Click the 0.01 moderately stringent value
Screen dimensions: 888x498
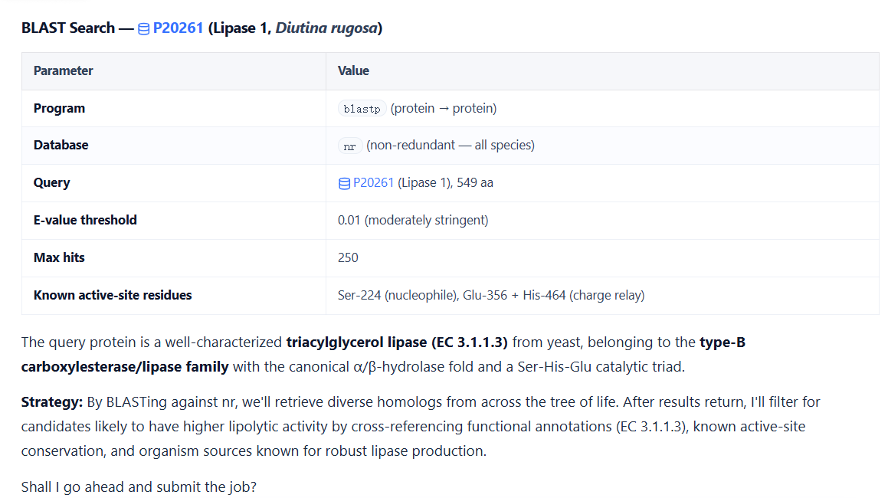tap(413, 220)
